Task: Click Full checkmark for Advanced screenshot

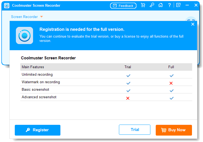Action: [x=172, y=98]
